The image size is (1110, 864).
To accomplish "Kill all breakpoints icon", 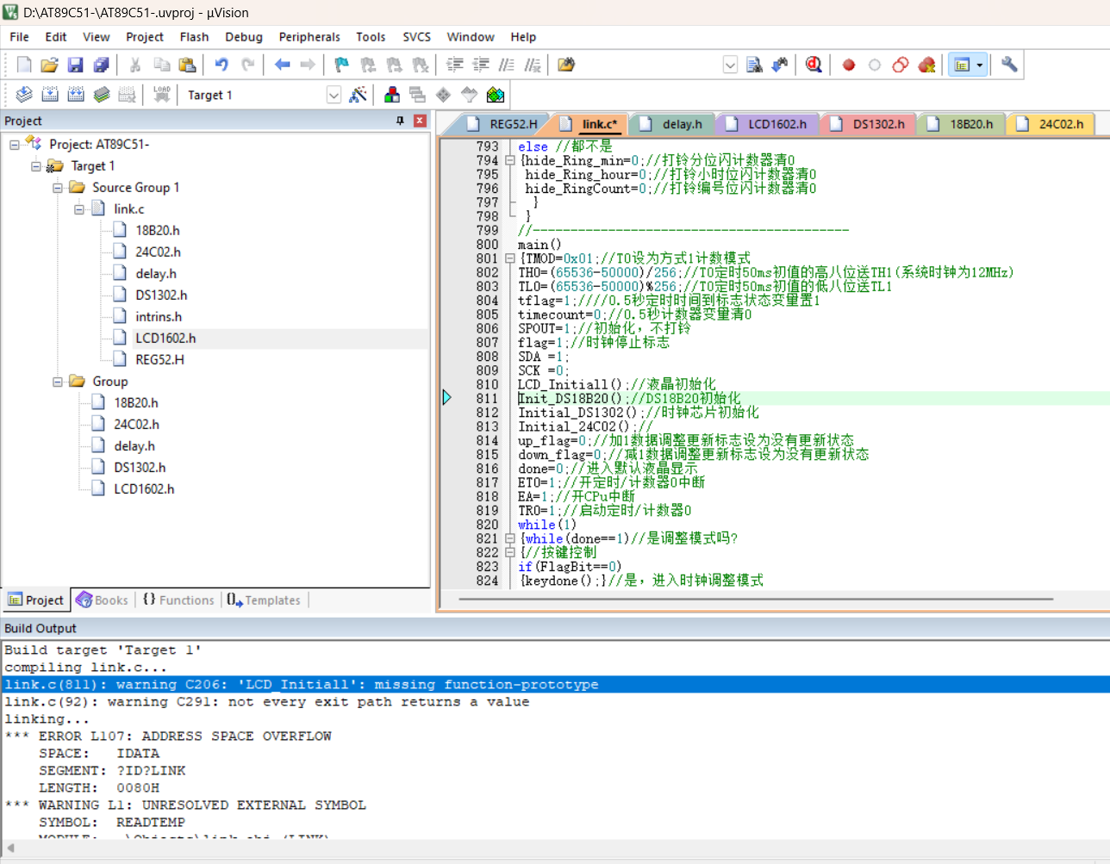I will point(927,65).
